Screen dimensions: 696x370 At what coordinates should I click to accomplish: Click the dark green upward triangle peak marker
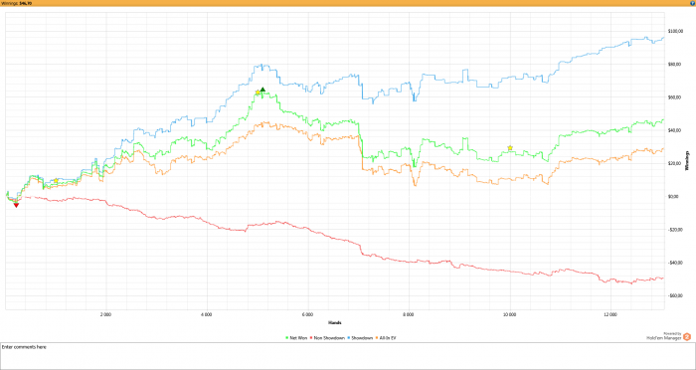coord(262,90)
